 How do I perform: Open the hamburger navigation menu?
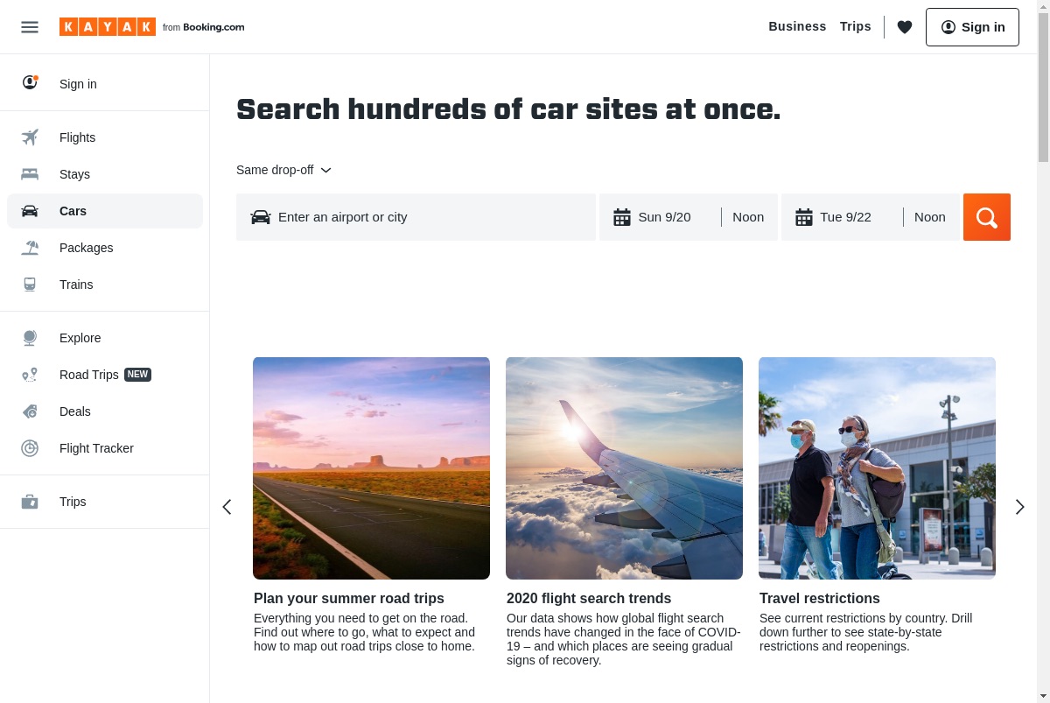tap(30, 27)
